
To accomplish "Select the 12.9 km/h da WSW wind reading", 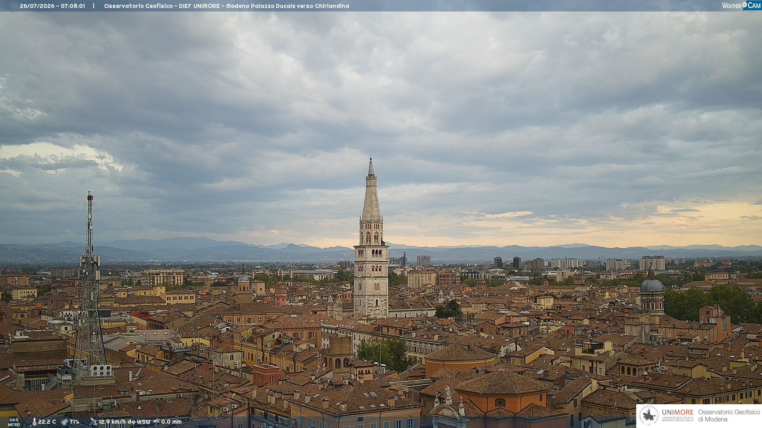I will pyautogui.click(x=124, y=422).
